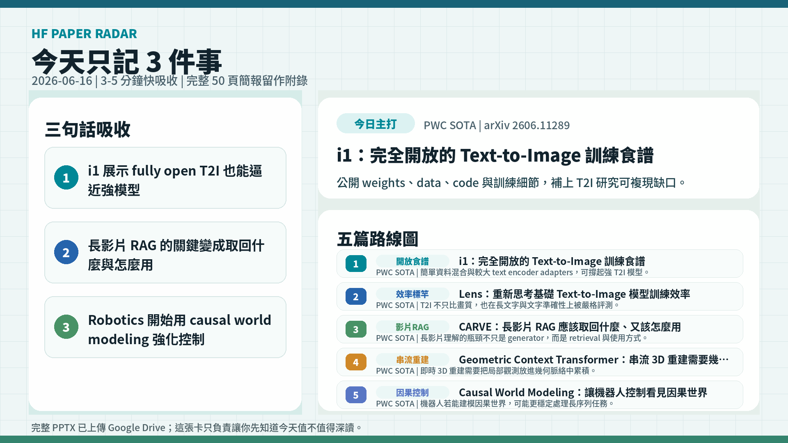Click PWC SOTA | arXiv 2606.11289 label
This screenshot has height=443, width=788.
pyautogui.click(x=497, y=125)
